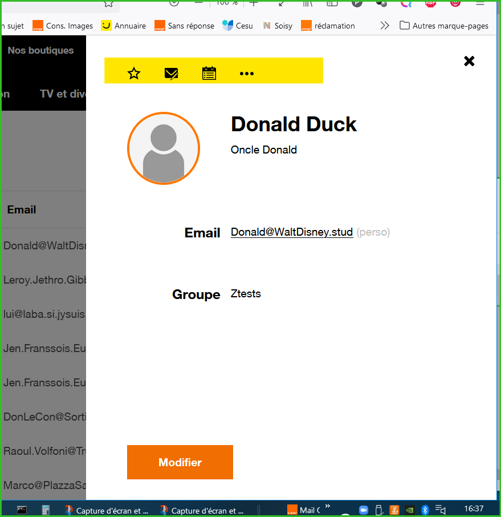Click the 16:37 taskbar clock
The width and height of the screenshot is (501, 517).
[474, 509]
